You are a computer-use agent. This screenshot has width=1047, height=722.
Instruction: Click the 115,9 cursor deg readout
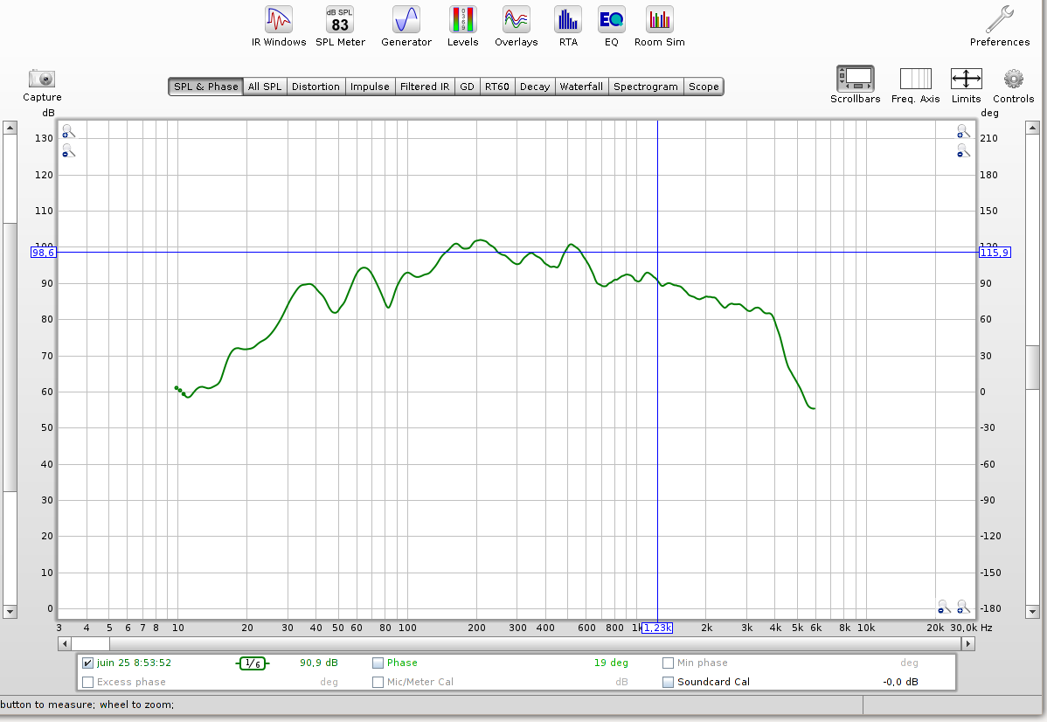995,253
